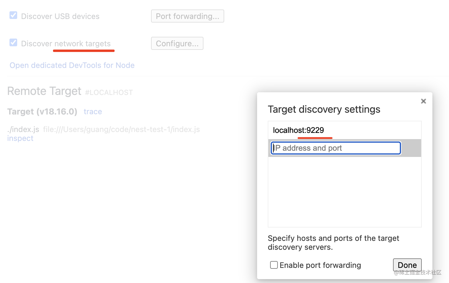Focus the IP address and port field

point(336,148)
